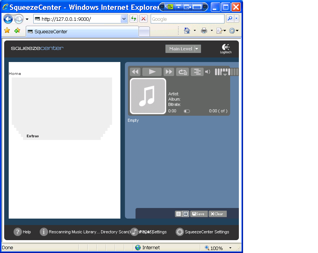Click the SqueezeCenter browser tab
318x253 pixels.
click(x=81, y=32)
